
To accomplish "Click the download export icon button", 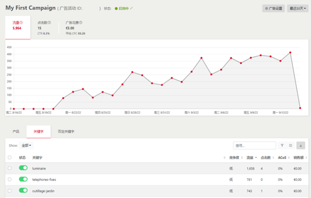I will click(x=301, y=145).
